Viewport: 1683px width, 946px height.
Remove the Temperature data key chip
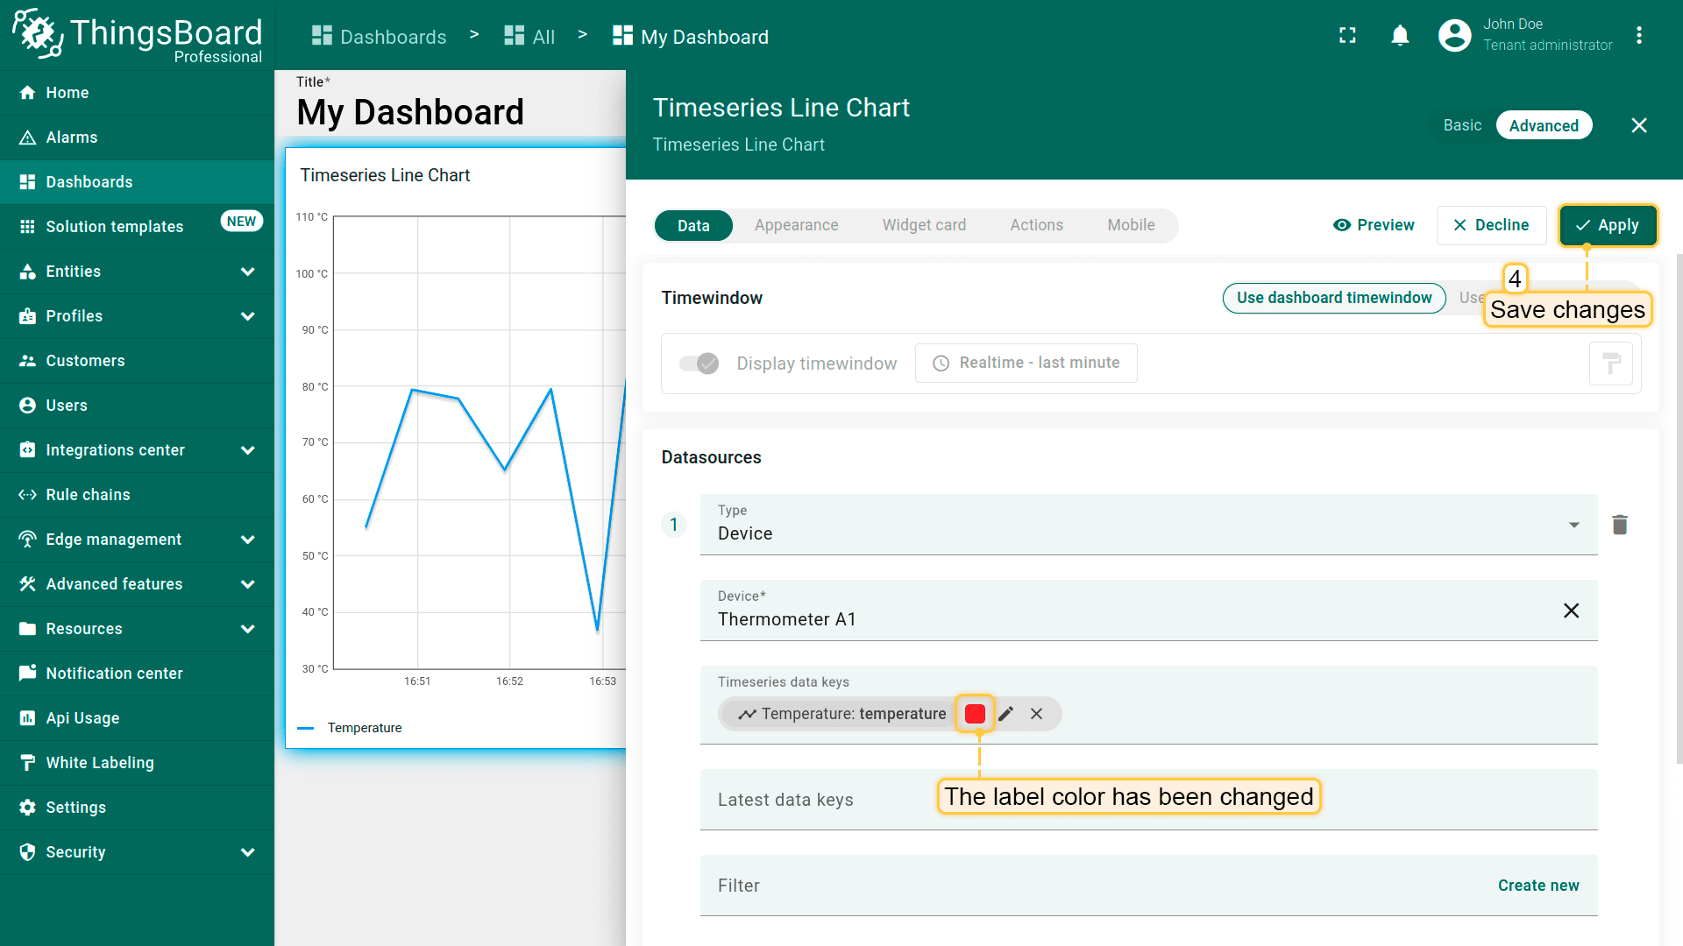click(x=1036, y=714)
